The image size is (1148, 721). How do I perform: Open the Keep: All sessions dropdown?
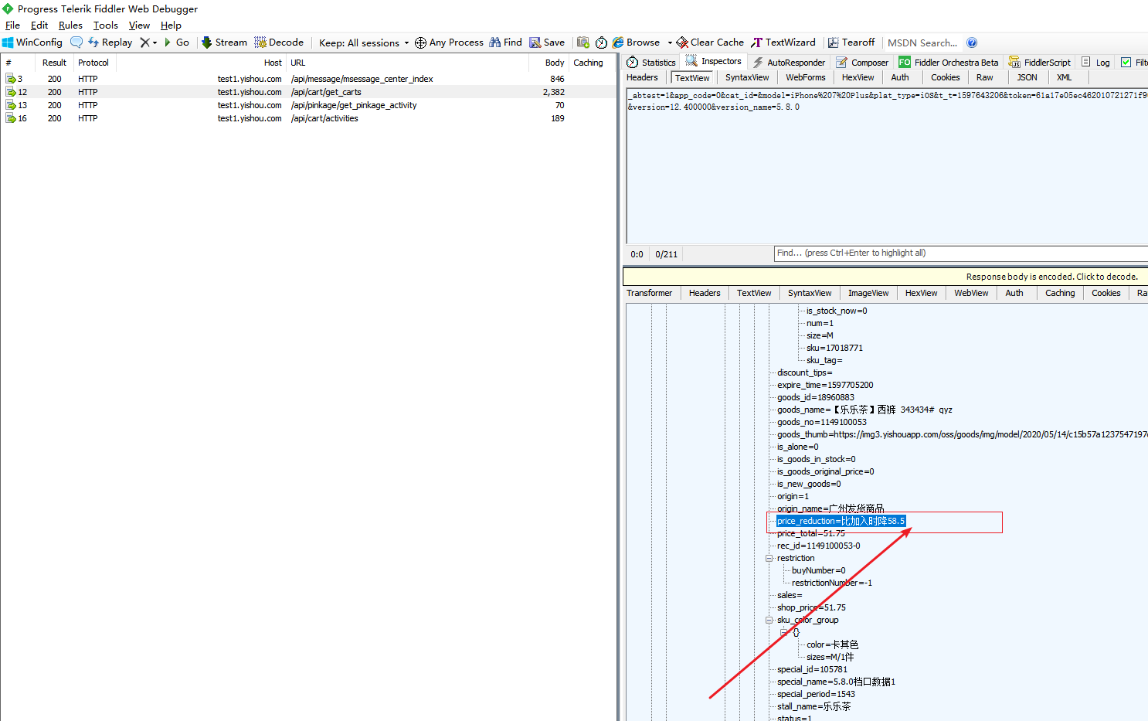coord(364,43)
